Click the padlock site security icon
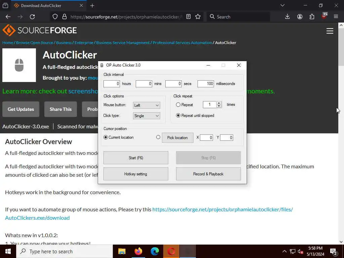Image resolution: width=344 pixels, height=258 pixels. coord(64,17)
